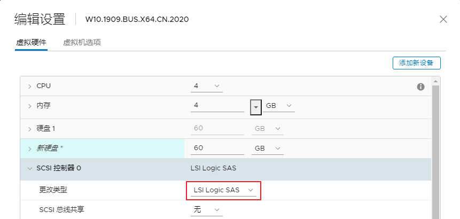Click 添加新设备 button
The width and height of the screenshot is (460, 219).
pos(417,63)
